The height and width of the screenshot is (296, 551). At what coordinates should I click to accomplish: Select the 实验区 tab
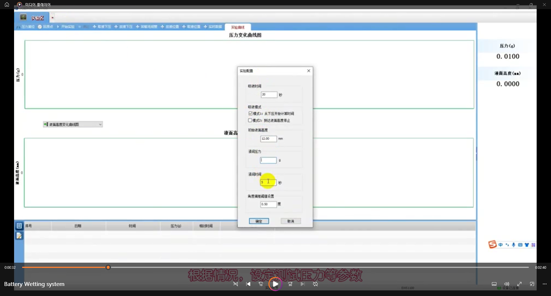click(x=32, y=18)
